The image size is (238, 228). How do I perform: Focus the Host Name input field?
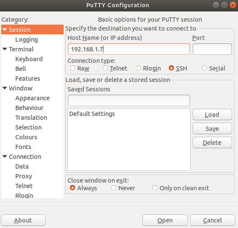129,49
